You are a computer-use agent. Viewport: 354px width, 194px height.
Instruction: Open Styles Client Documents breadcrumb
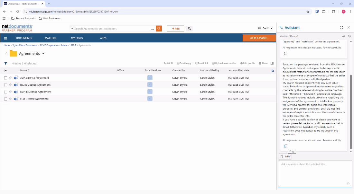pyautogui.click(x=25, y=45)
